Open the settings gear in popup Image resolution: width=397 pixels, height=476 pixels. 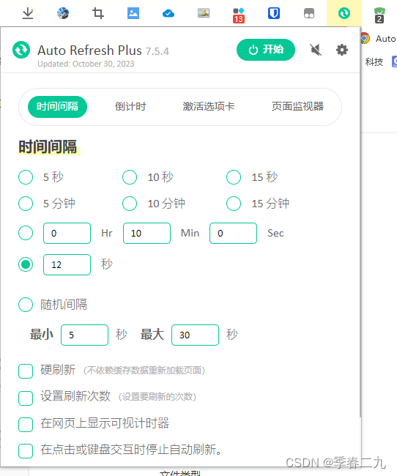[342, 50]
